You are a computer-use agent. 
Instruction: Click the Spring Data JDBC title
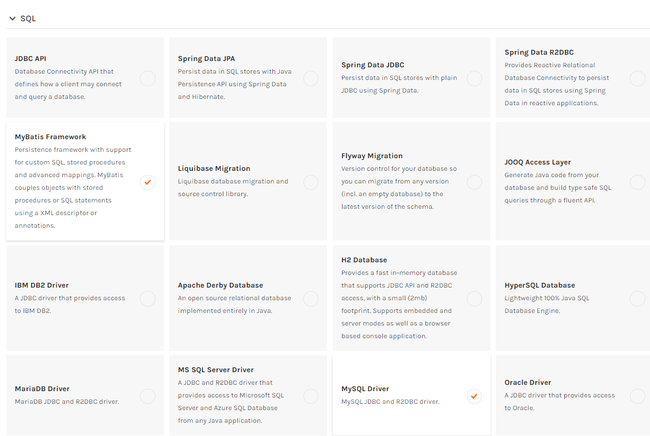click(x=372, y=65)
